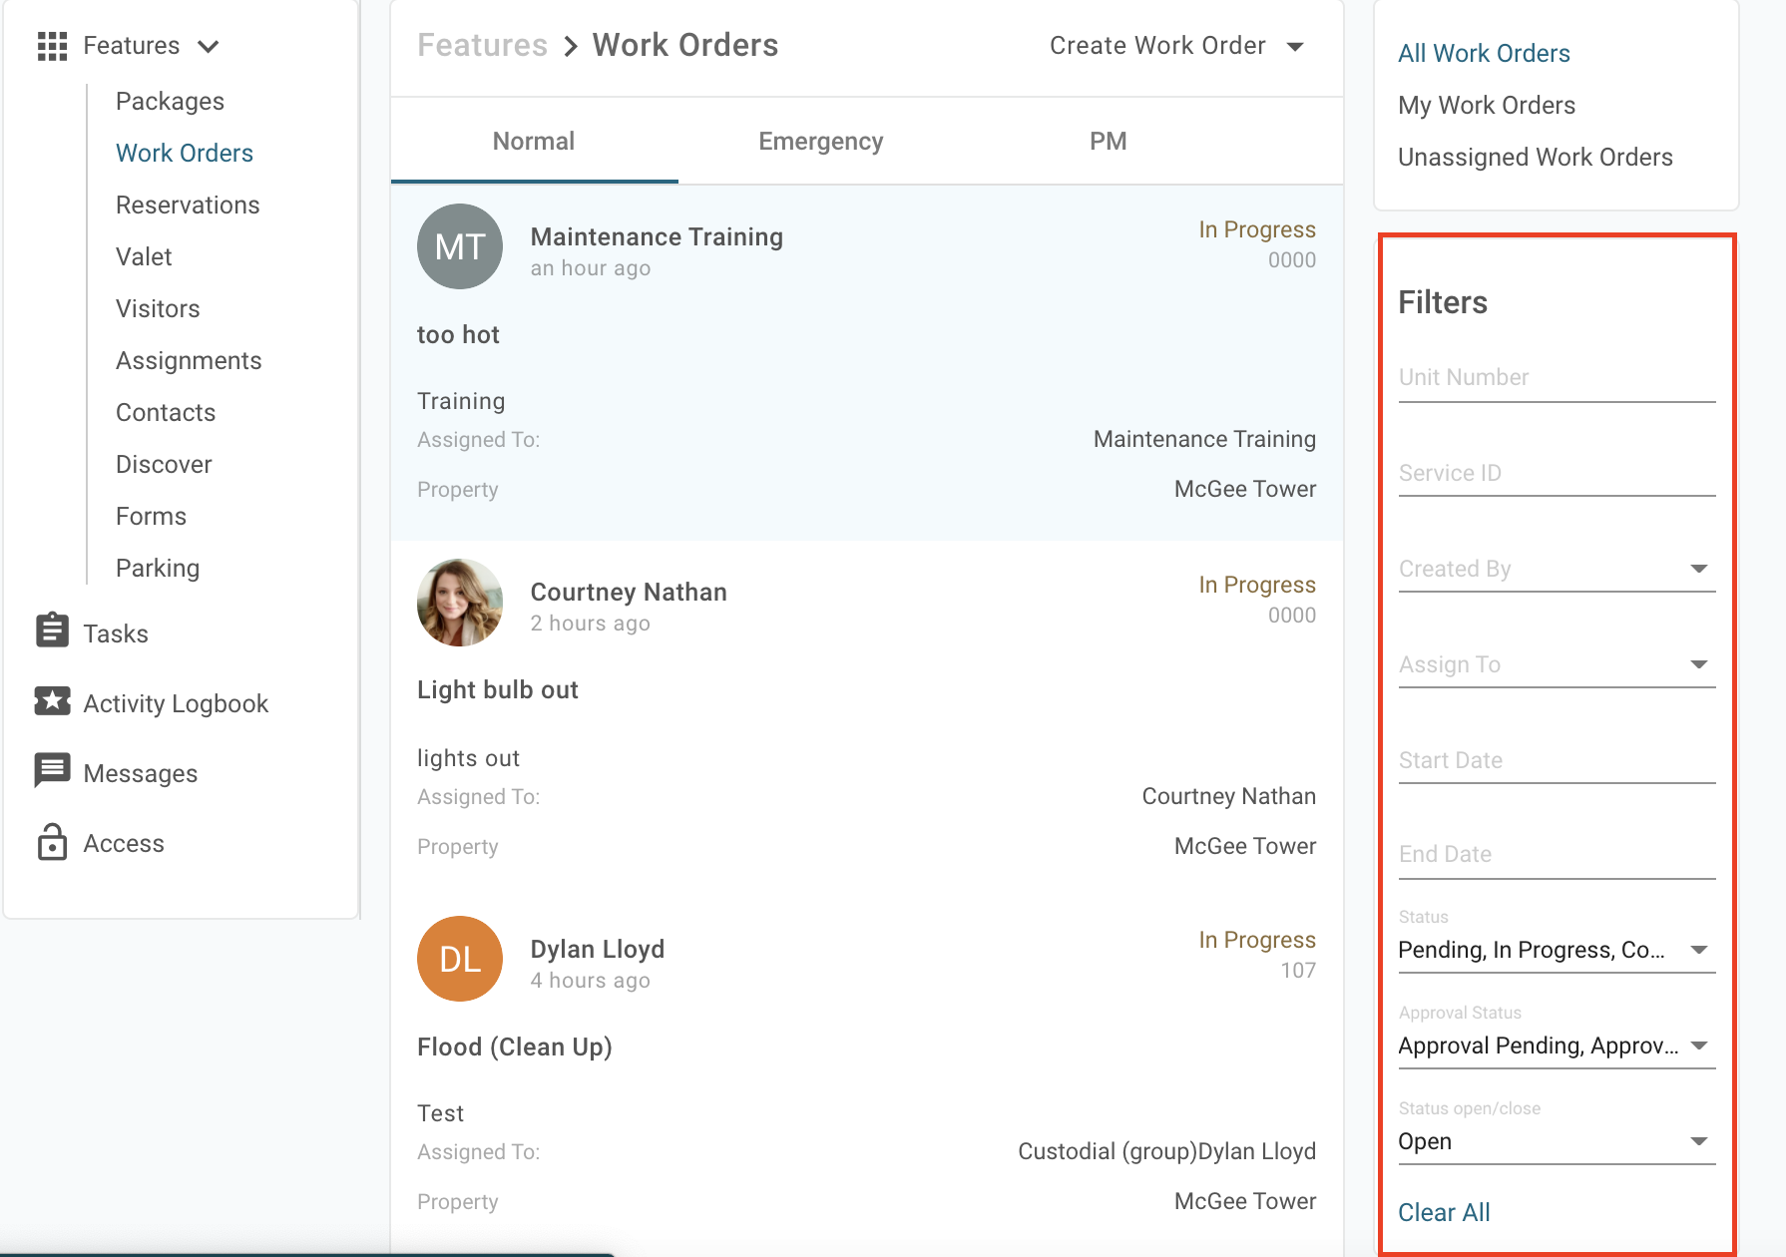The image size is (1786, 1257).
Task: Click the Start Date filter field
Action: pyautogui.click(x=1556, y=761)
